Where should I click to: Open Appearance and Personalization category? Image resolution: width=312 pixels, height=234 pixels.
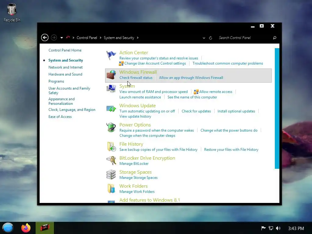[62, 101]
